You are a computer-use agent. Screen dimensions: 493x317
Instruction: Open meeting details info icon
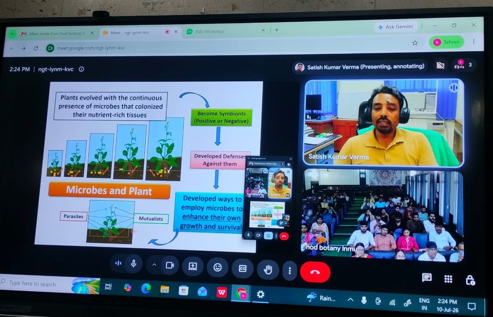pyautogui.click(x=81, y=69)
